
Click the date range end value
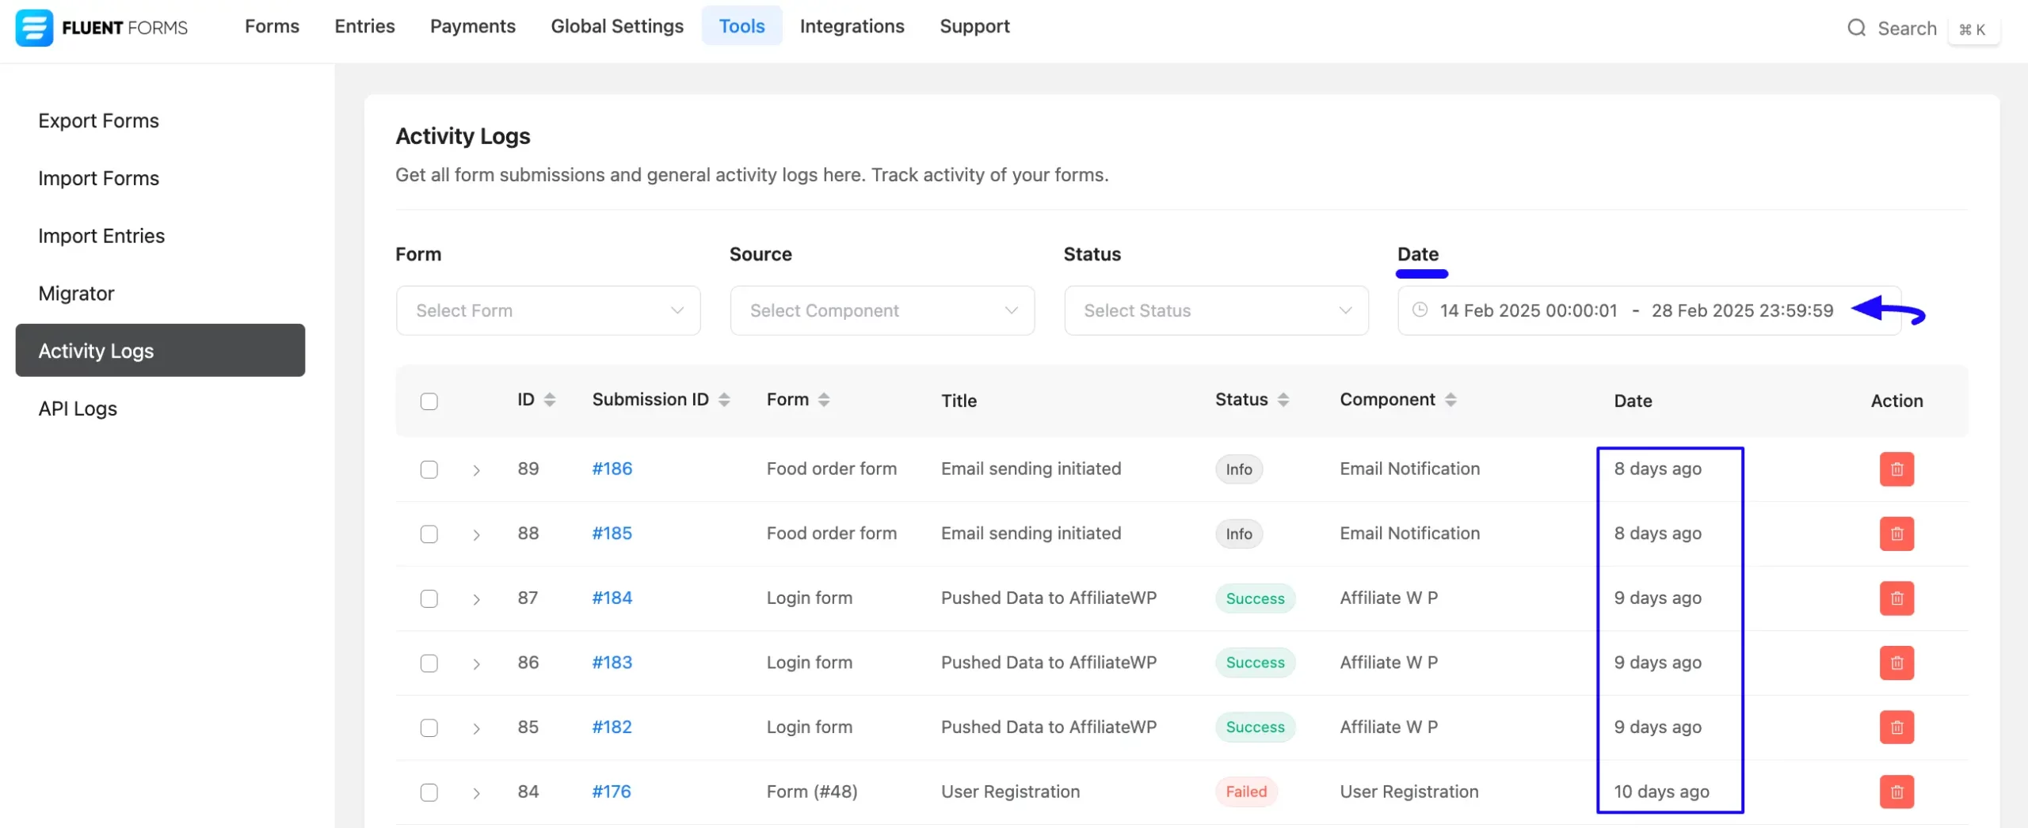1742,310
